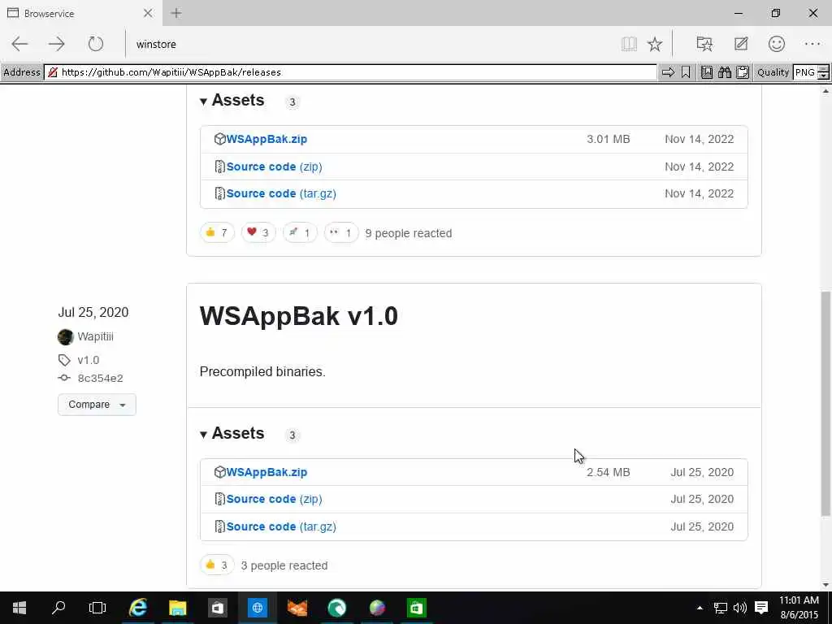Click the volume speaker tray icon
This screenshot has width=832, height=624.
739,608
